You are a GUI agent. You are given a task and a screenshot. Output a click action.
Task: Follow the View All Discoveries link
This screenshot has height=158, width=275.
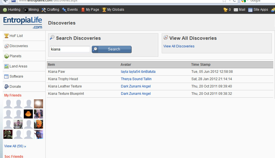pyautogui.click(x=179, y=46)
